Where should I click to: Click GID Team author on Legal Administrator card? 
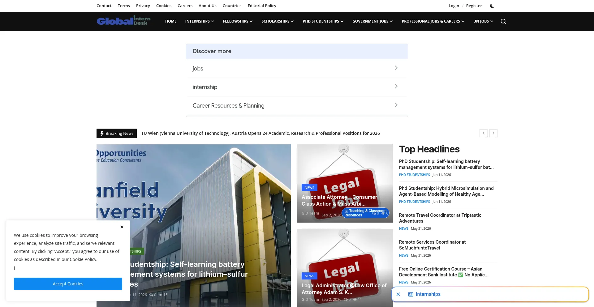(310, 300)
